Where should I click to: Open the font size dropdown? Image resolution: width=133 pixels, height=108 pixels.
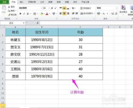49,8
